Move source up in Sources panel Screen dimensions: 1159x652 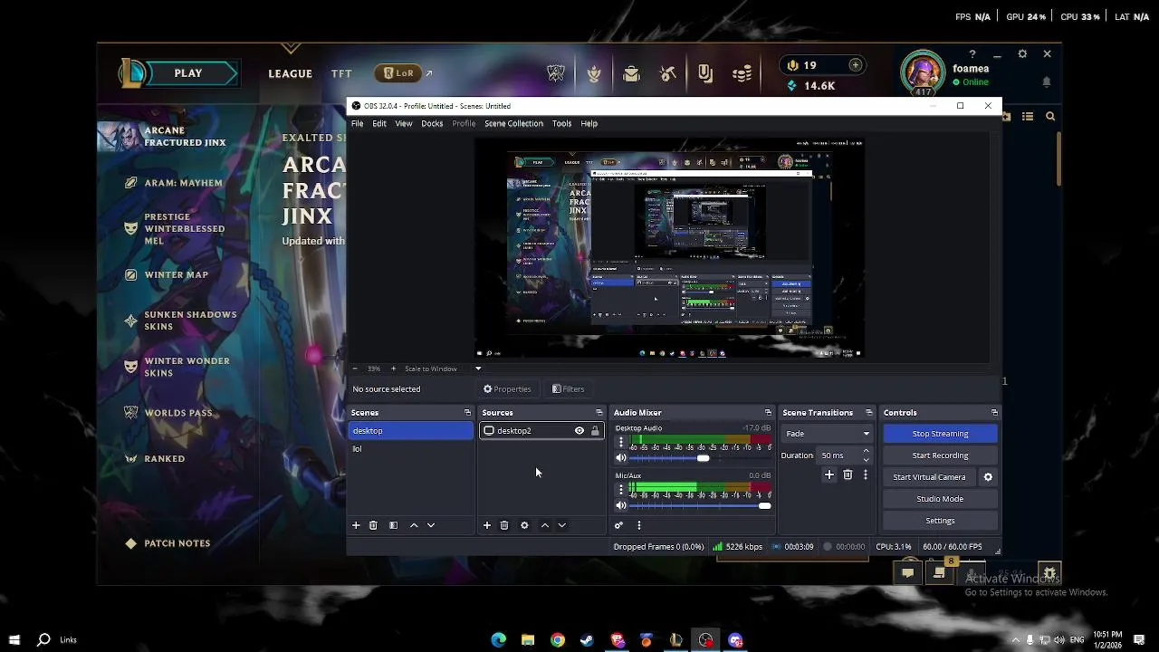[x=545, y=525]
